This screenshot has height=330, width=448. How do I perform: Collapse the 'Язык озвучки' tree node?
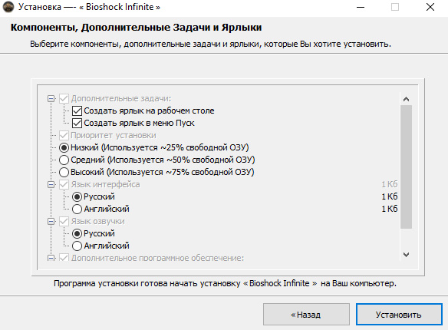pos(51,222)
